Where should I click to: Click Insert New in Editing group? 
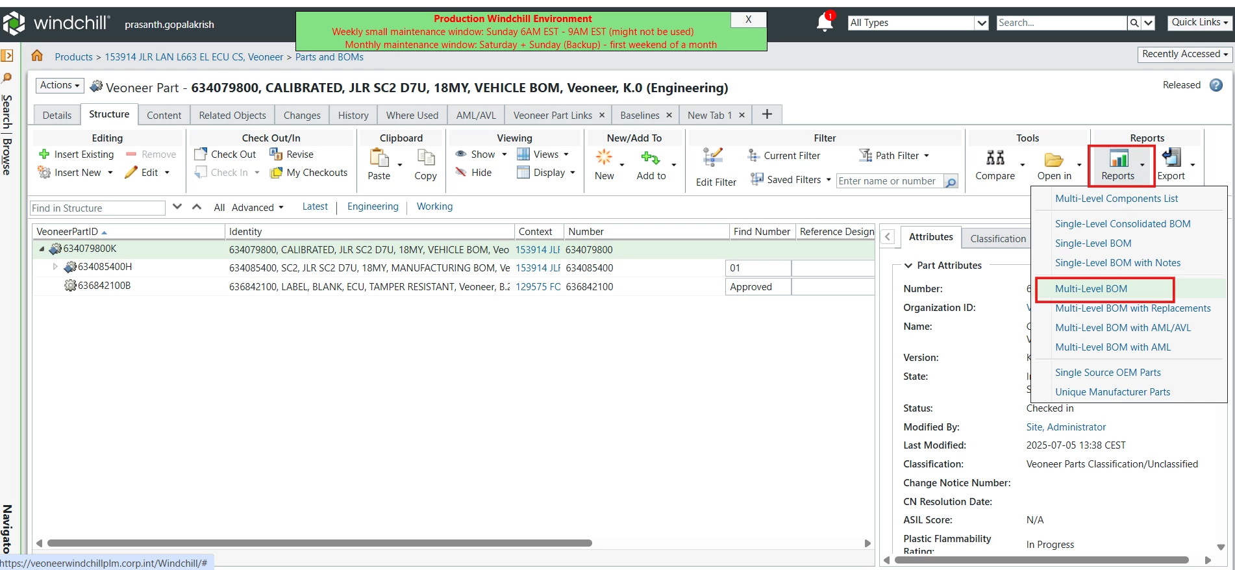click(75, 173)
